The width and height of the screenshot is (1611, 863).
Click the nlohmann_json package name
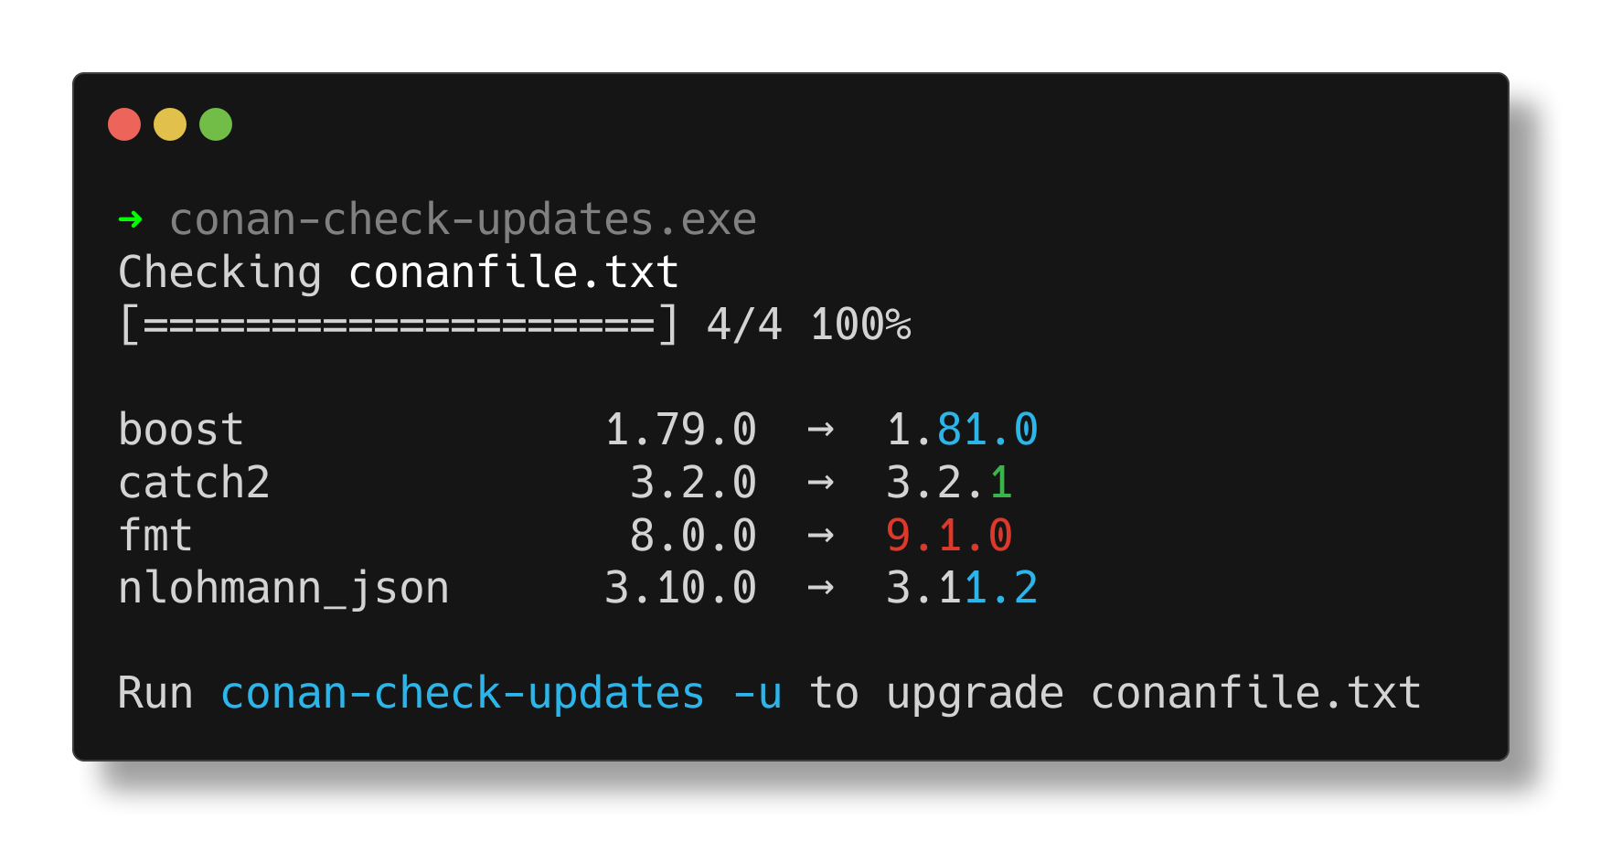pyautogui.click(x=283, y=588)
